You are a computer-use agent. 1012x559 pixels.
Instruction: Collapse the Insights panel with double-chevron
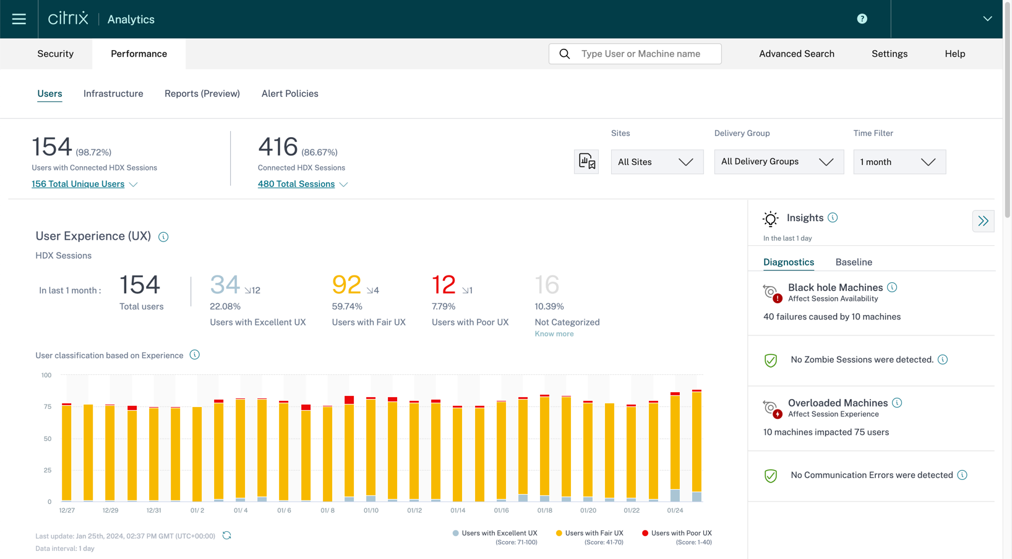tap(982, 221)
